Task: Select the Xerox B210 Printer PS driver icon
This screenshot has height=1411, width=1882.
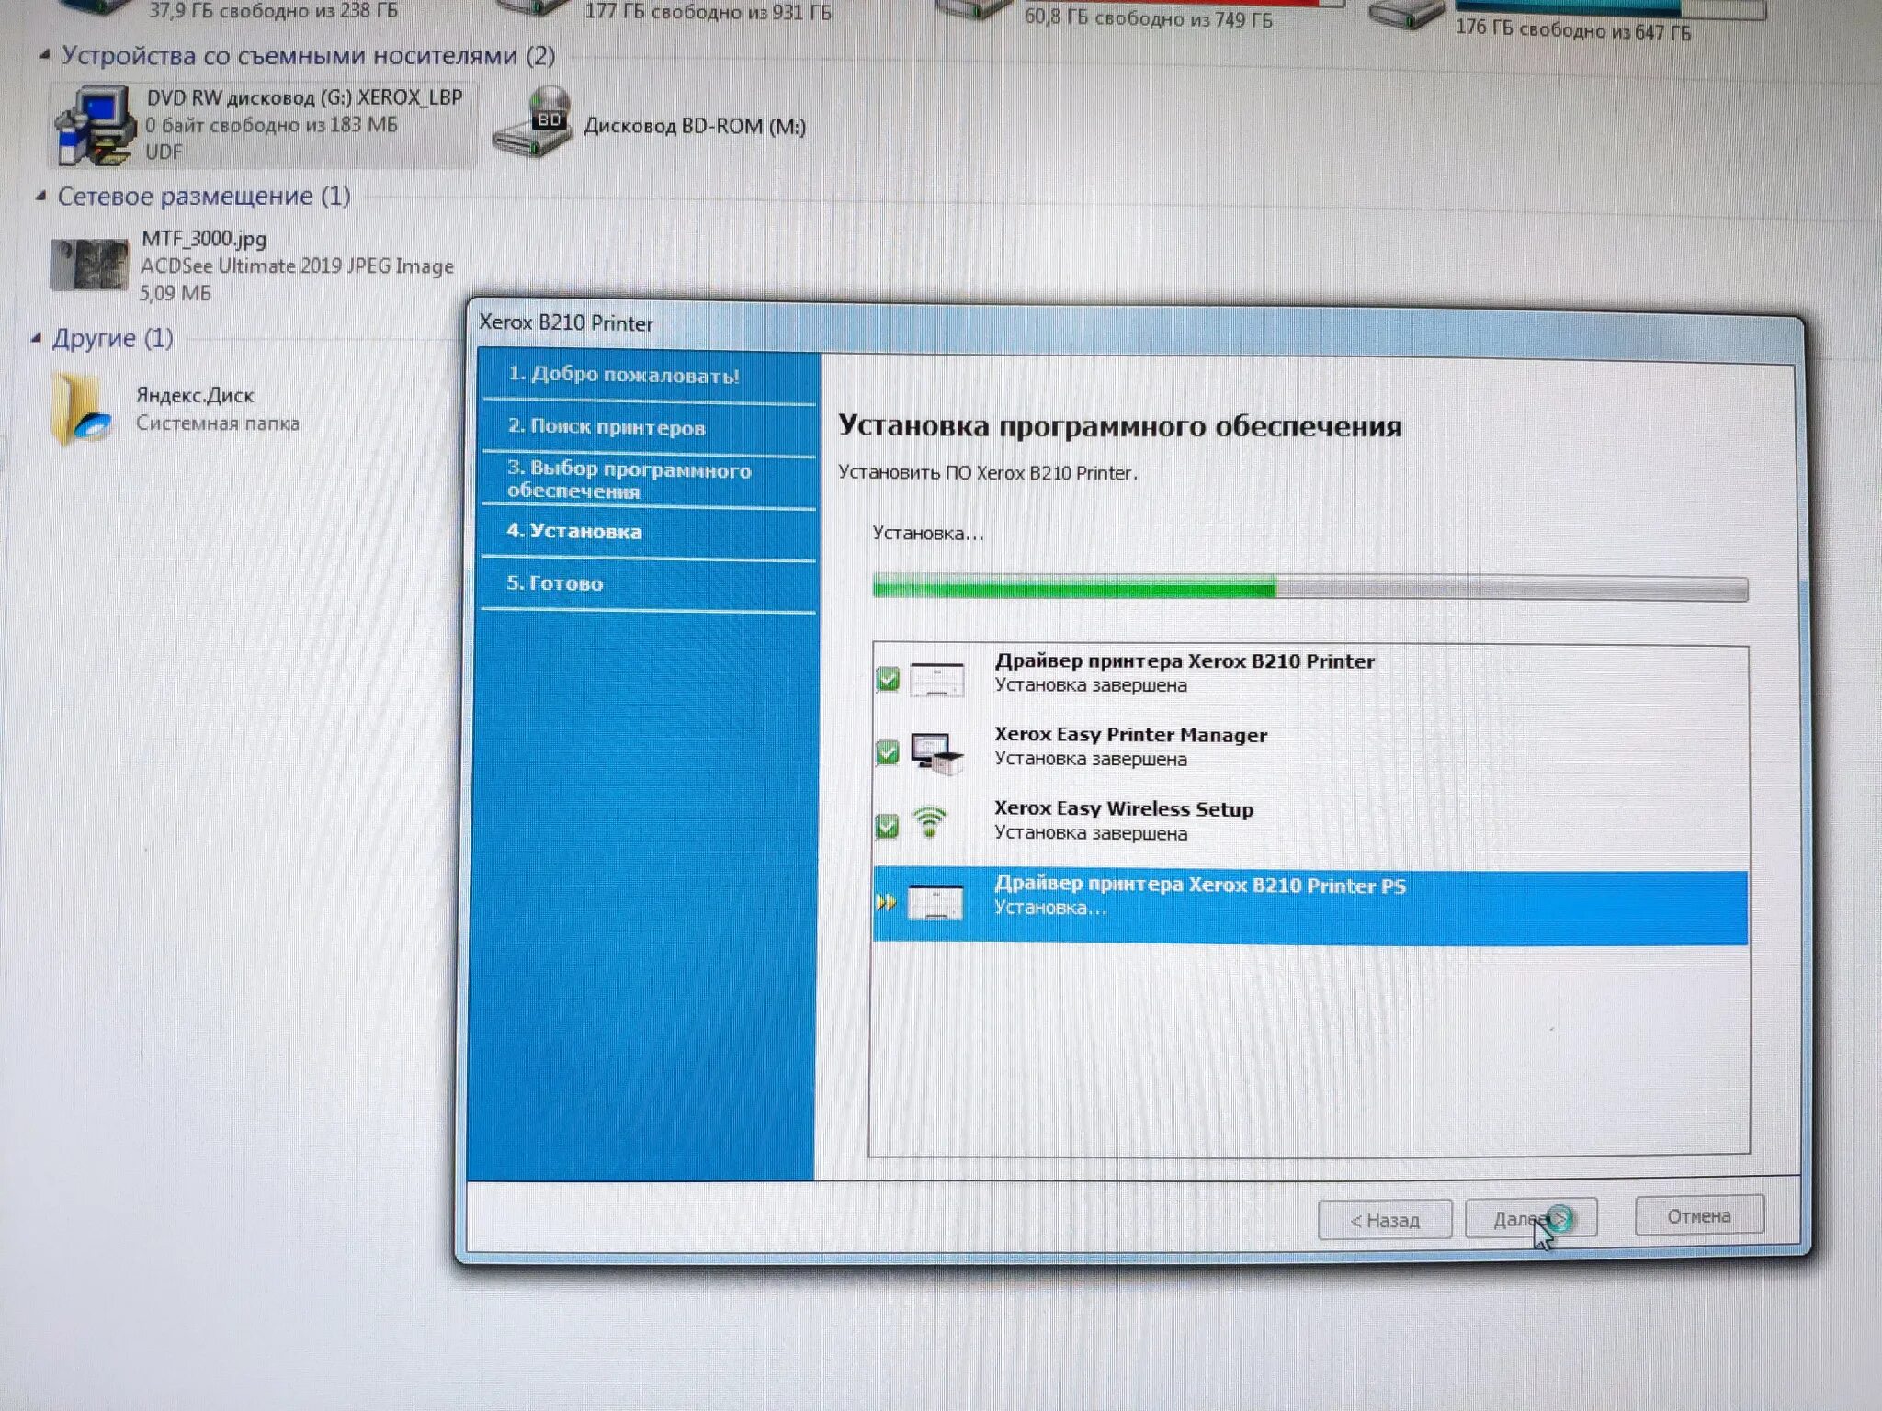Action: pos(935,902)
